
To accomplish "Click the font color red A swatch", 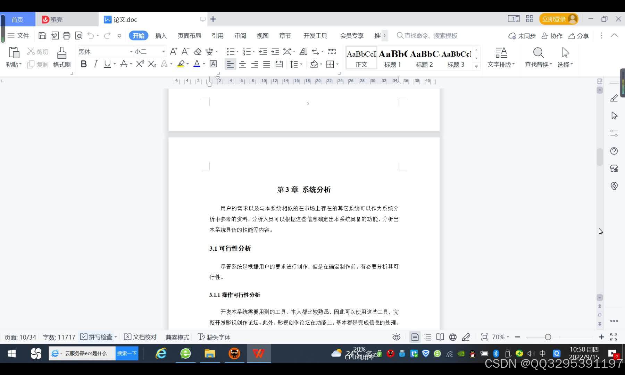I will [x=197, y=64].
